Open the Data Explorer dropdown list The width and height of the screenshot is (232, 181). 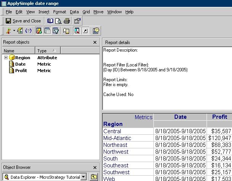click(83, 177)
